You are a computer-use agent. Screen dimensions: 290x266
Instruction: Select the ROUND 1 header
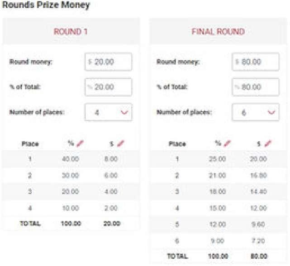pyautogui.click(x=71, y=32)
